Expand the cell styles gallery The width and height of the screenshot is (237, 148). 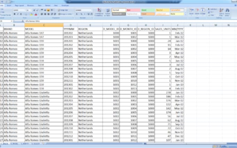(x=185, y=15)
